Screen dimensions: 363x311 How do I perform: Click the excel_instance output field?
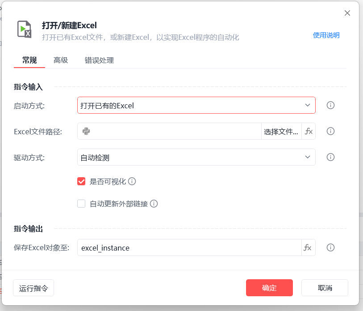[189, 247]
